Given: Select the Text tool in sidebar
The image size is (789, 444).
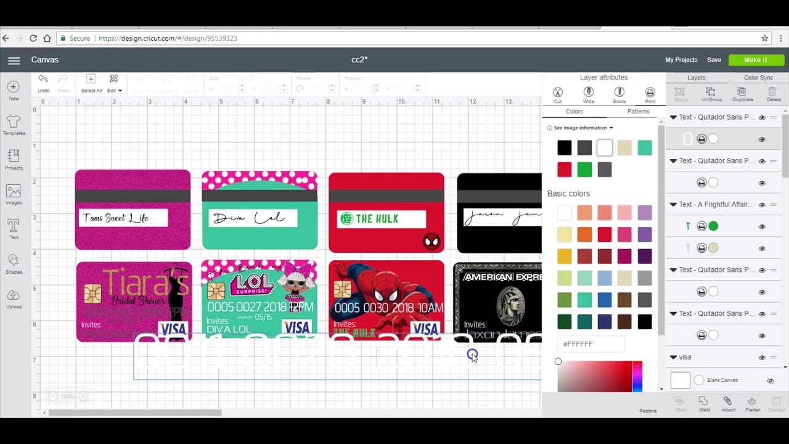Looking at the screenshot, I should [x=14, y=229].
